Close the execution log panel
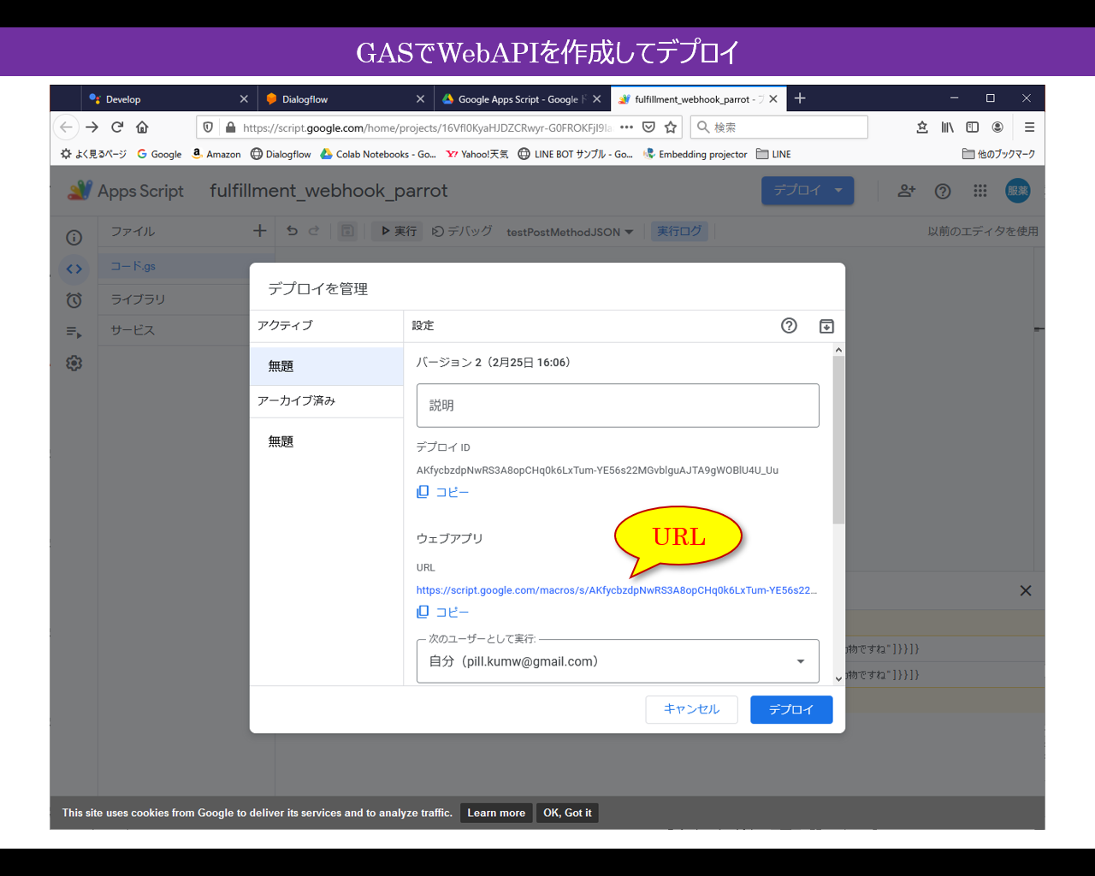 pyautogui.click(x=1026, y=590)
